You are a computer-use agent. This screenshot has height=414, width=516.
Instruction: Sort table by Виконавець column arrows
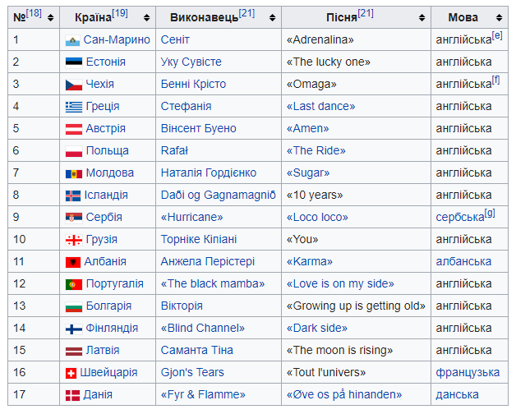click(272, 17)
